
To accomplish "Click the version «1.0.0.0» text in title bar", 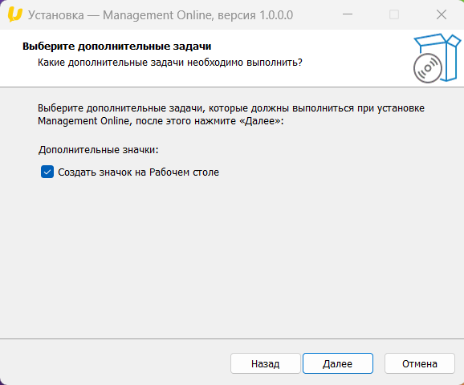I will [x=276, y=15].
